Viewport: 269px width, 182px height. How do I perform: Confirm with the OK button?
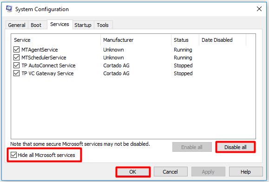(x=133, y=172)
